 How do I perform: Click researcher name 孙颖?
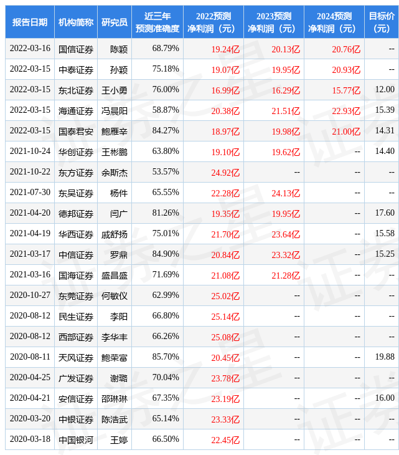click(x=119, y=70)
